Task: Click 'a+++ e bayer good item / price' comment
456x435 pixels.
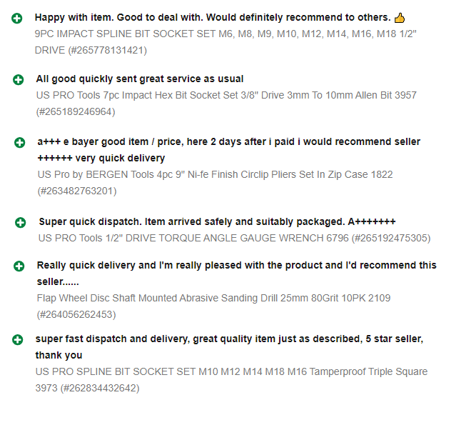Action: (x=228, y=142)
